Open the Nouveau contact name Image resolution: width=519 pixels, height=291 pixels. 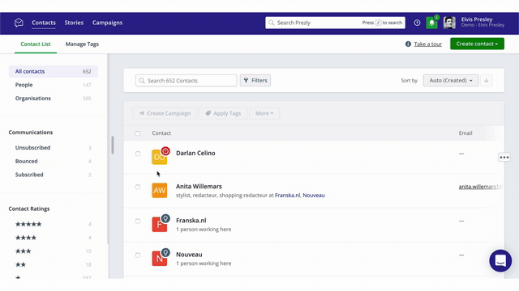189,255
